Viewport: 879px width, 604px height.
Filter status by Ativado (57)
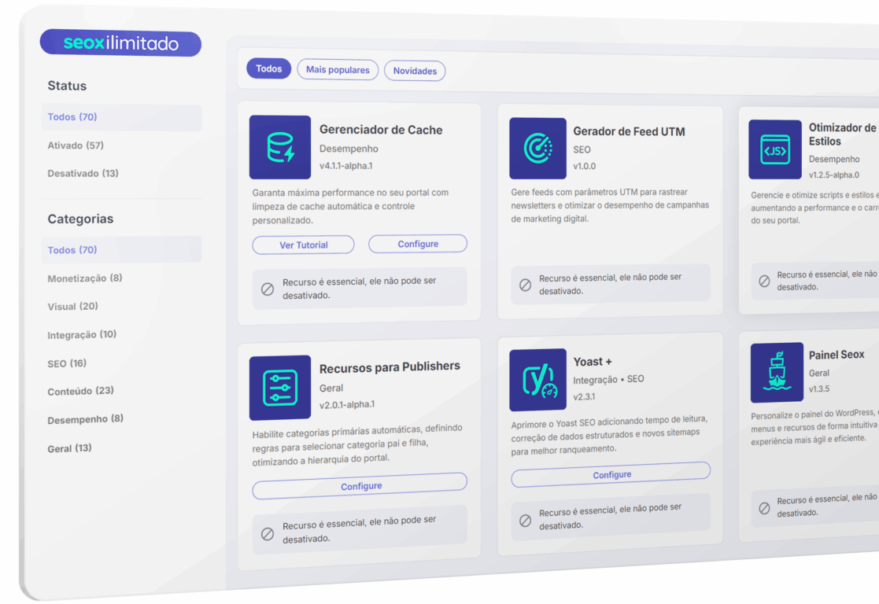(x=76, y=145)
